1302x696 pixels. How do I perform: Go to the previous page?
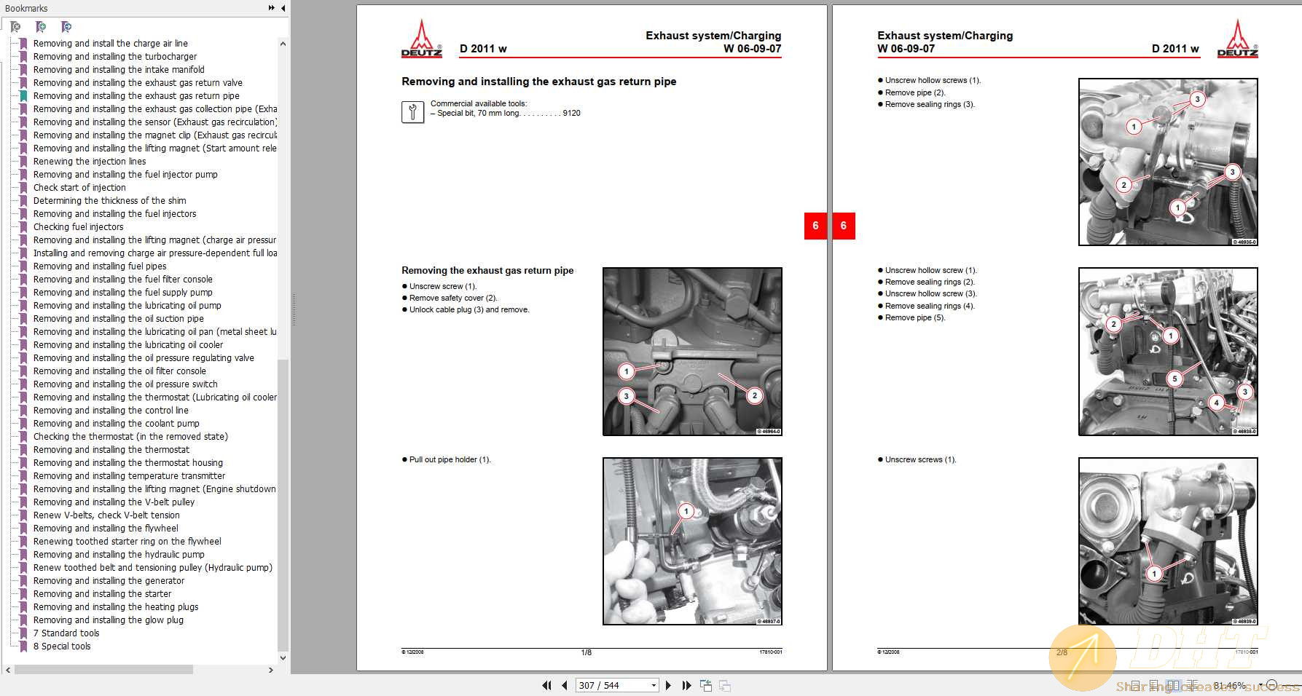[564, 685]
